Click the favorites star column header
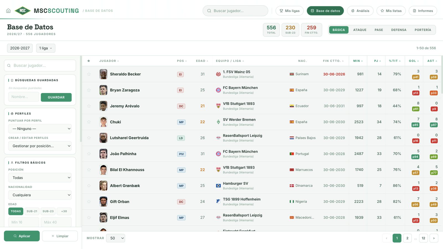Screen dimensions: 443x249 coord(89,61)
